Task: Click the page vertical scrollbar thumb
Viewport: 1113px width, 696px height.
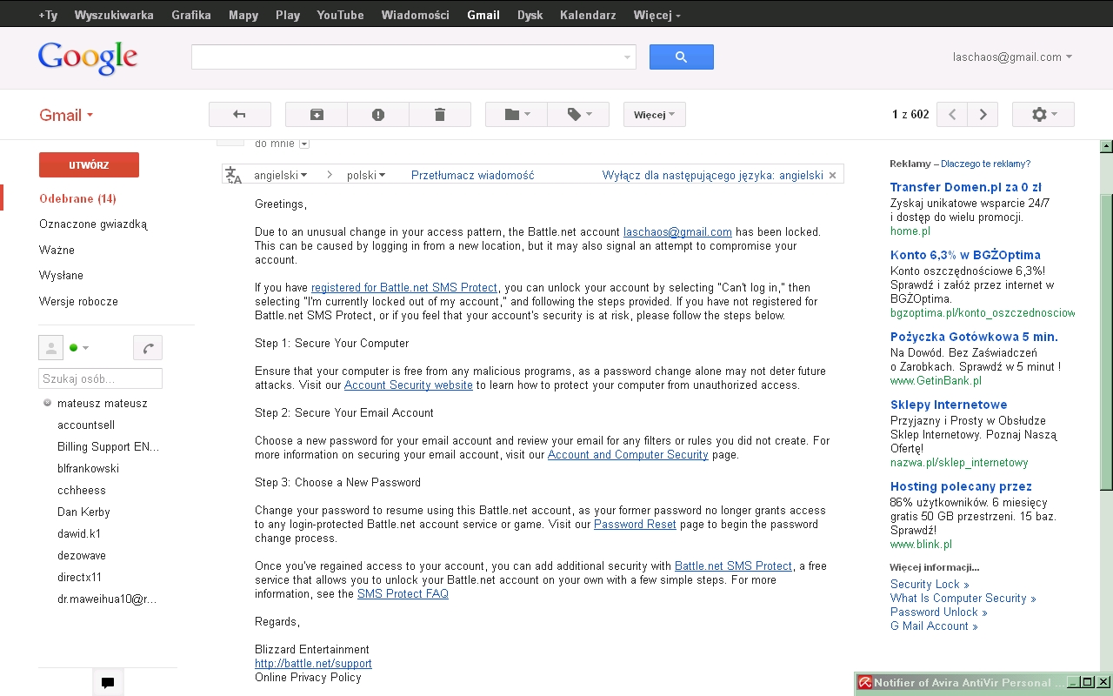Action: [1106, 341]
